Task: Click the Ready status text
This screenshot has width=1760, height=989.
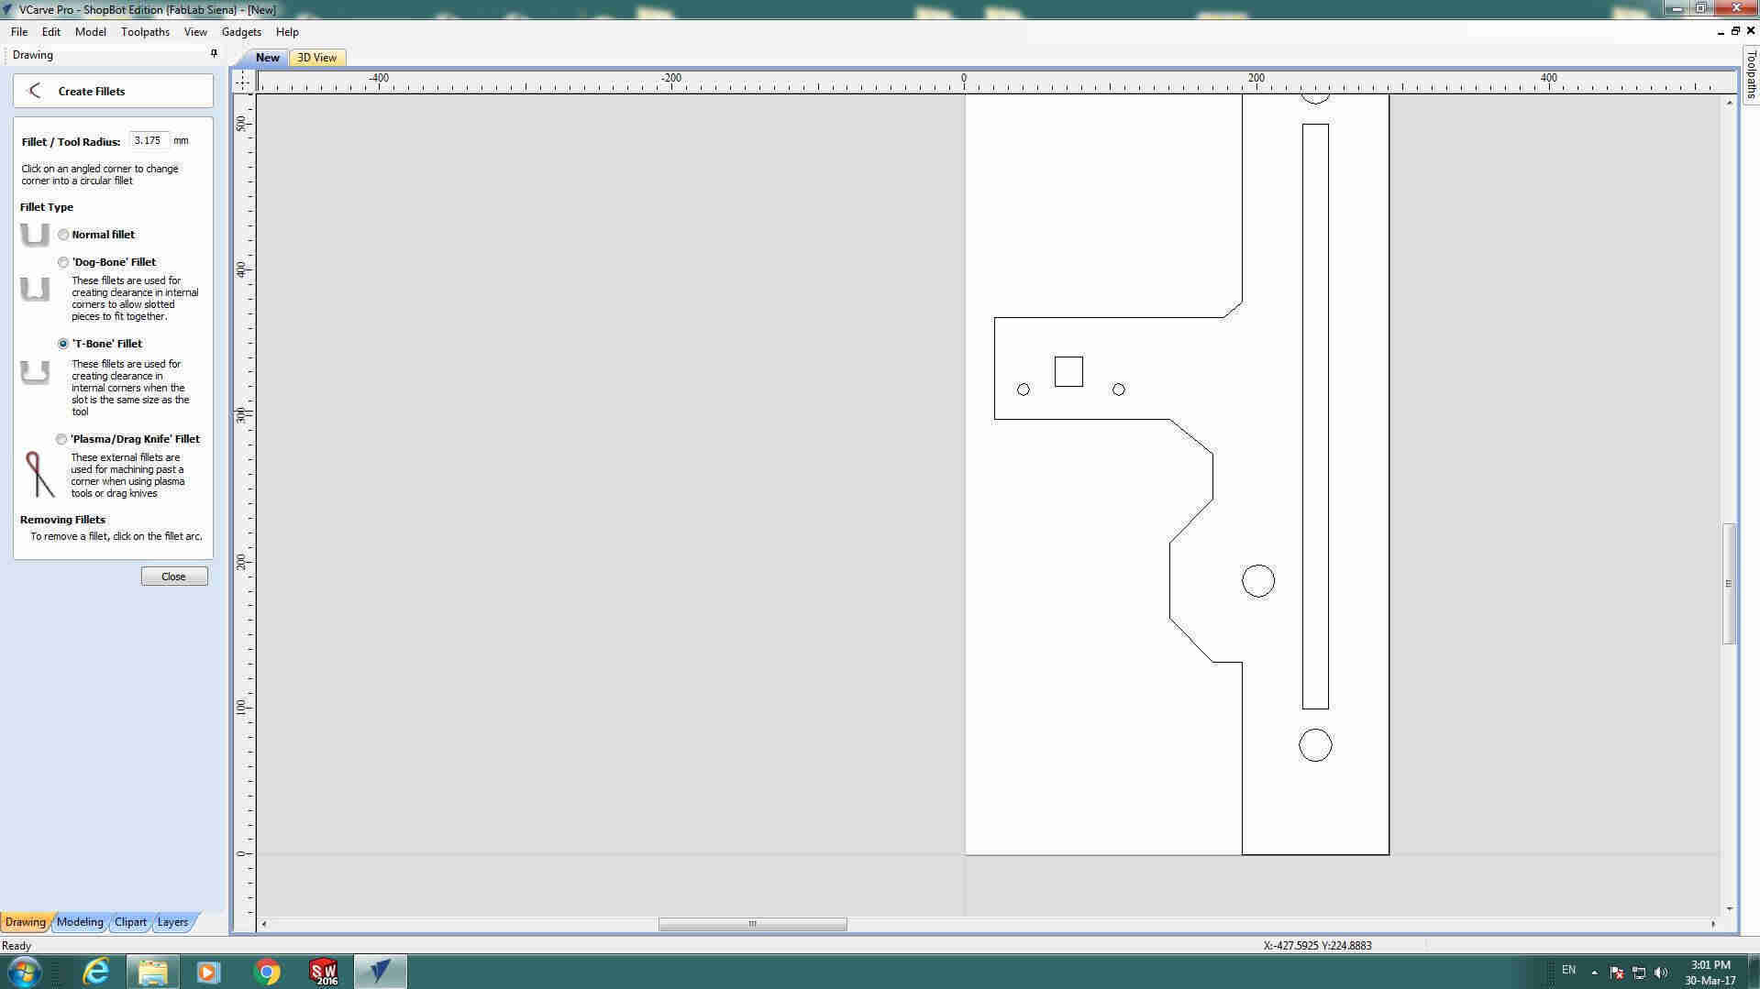Action: tap(17, 945)
